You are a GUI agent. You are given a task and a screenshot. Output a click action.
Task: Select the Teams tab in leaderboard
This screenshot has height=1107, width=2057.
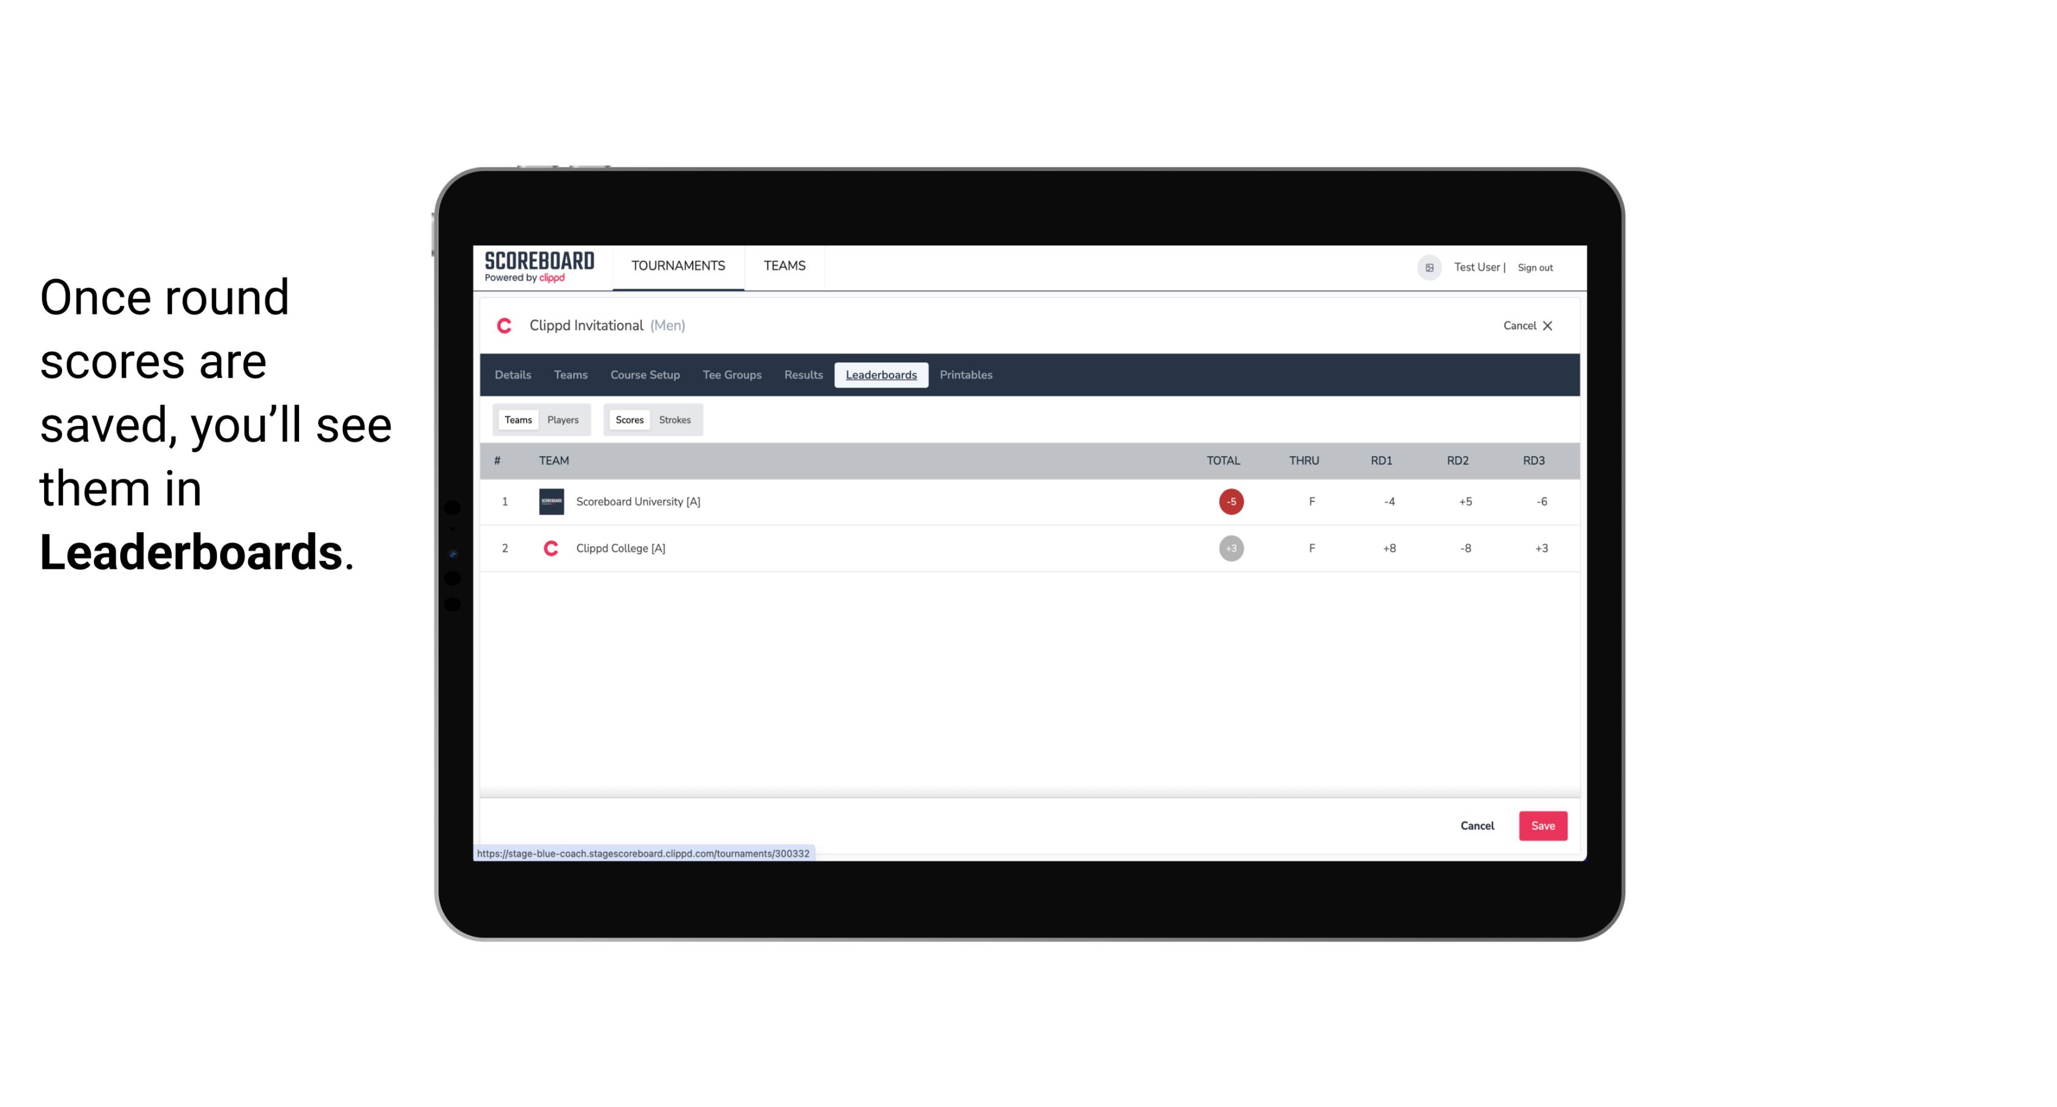[x=517, y=420]
